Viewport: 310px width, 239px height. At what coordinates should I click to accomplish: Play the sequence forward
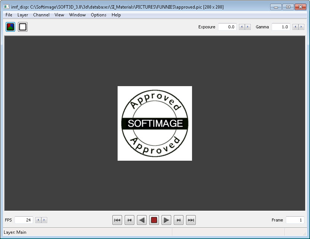[166, 220]
